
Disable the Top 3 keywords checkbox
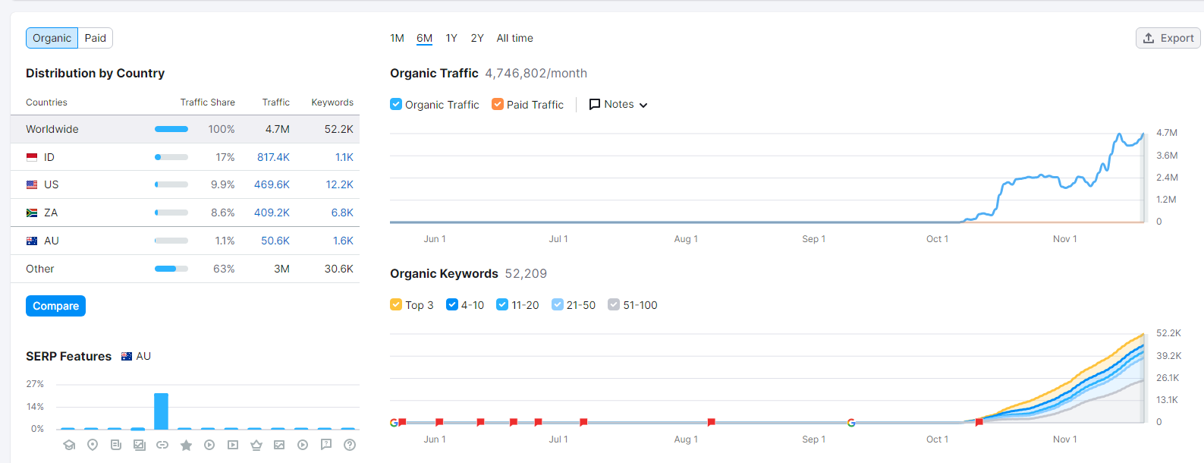pyautogui.click(x=396, y=305)
